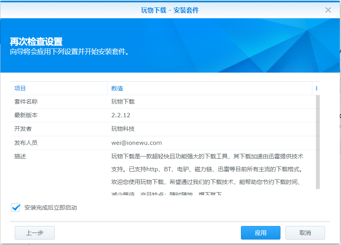Select the 描述 row label
The width and height of the screenshot is (341, 245).
tap(20, 156)
